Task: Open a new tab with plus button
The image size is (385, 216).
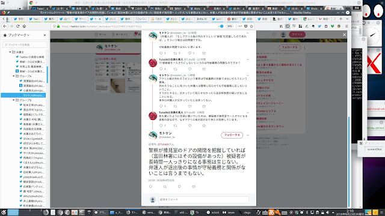Action: [x=341, y=19]
